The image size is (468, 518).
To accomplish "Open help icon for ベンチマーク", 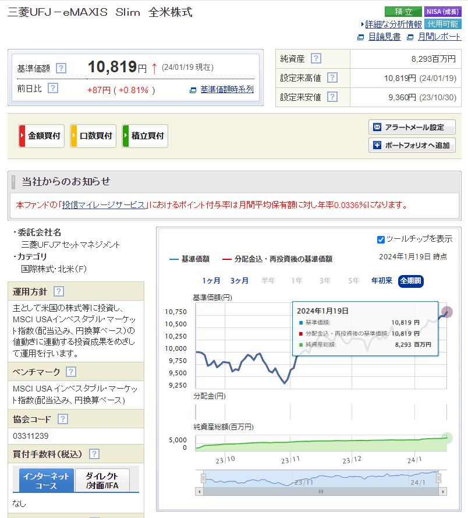I will [71, 372].
